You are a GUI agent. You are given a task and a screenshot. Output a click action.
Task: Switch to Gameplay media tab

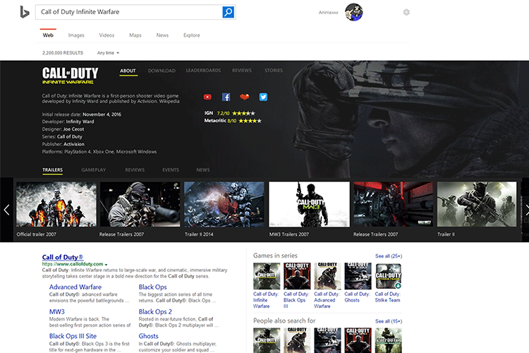tap(93, 170)
